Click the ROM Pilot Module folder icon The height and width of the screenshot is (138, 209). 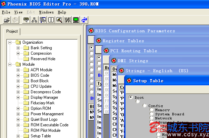point(26,130)
